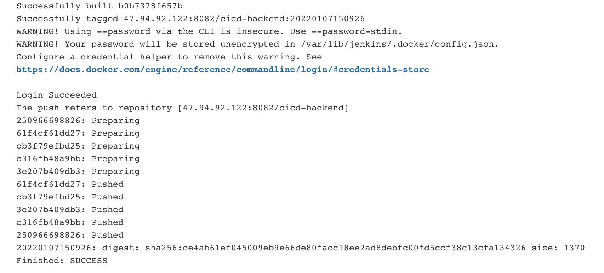Click the 'cb3f79efbd25: Preparing' line
This screenshot has height=273, width=604.
coord(78,146)
